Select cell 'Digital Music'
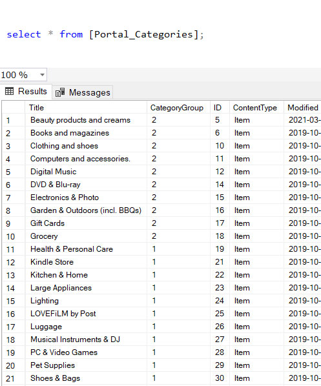This screenshot has width=321, height=386. 86,172
